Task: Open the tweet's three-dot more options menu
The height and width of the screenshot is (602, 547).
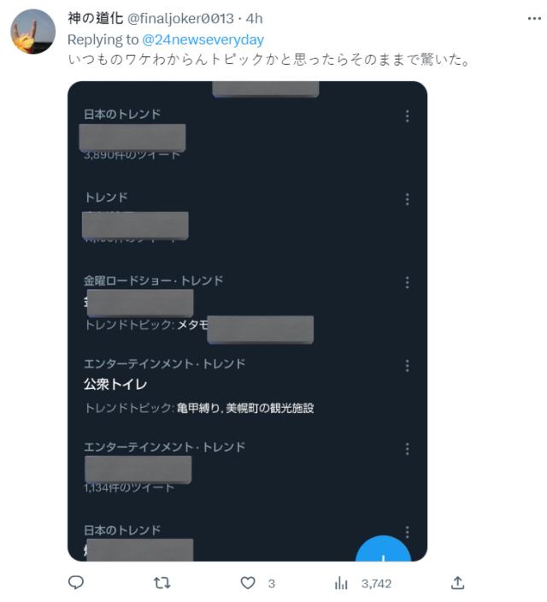Action: pos(534,19)
